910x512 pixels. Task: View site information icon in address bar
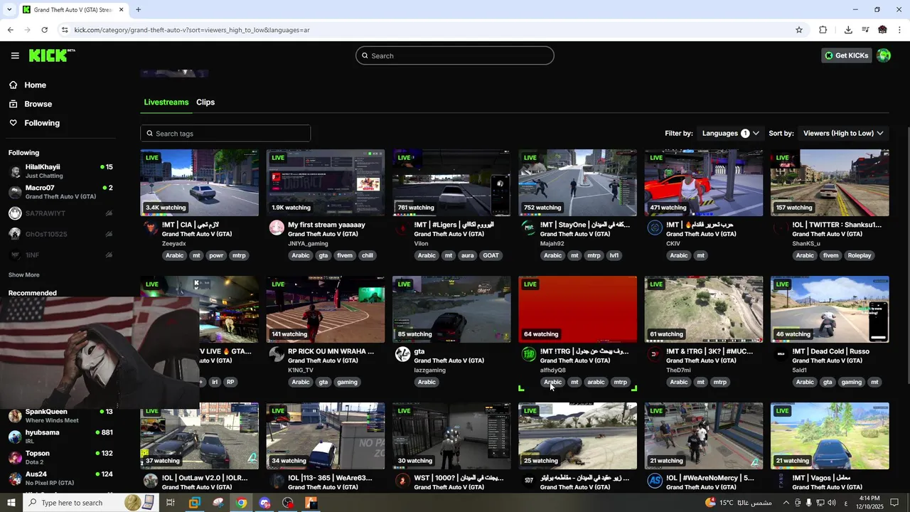point(65,30)
